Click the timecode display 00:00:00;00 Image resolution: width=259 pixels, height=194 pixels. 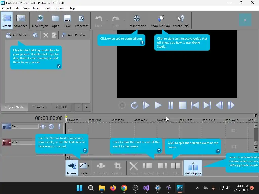pyautogui.click(x=49, y=118)
